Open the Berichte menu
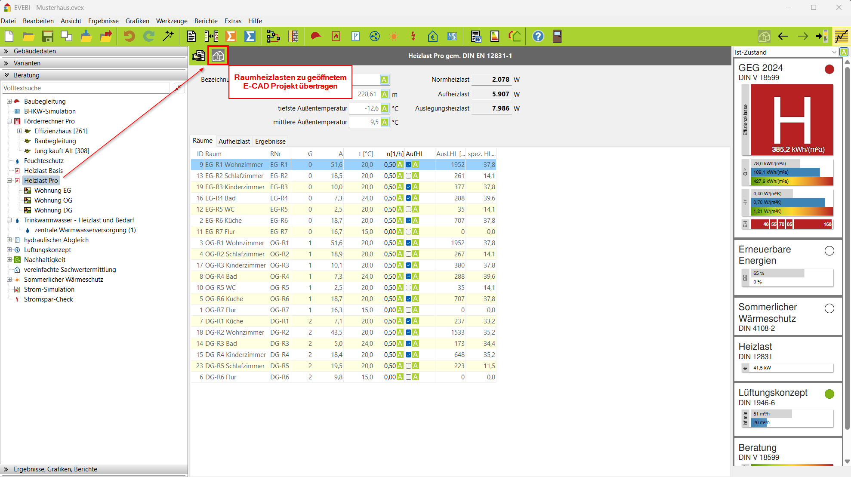 pyautogui.click(x=206, y=21)
